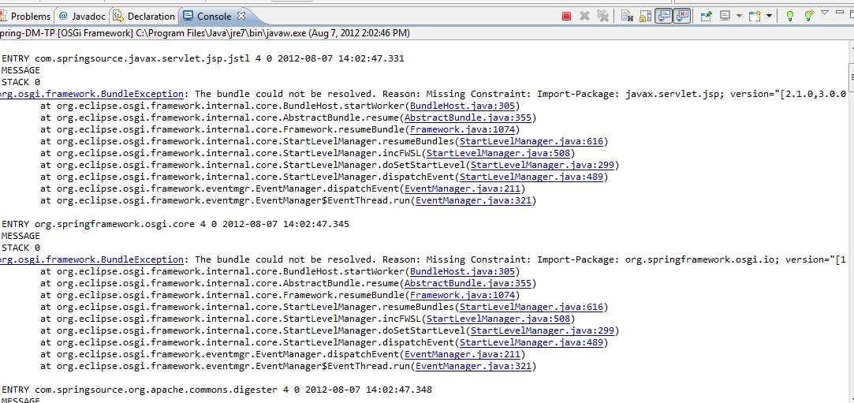Open AbstractBundle.java:355 link in osgi.core stack

pyautogui.click(x=468, y=284)
